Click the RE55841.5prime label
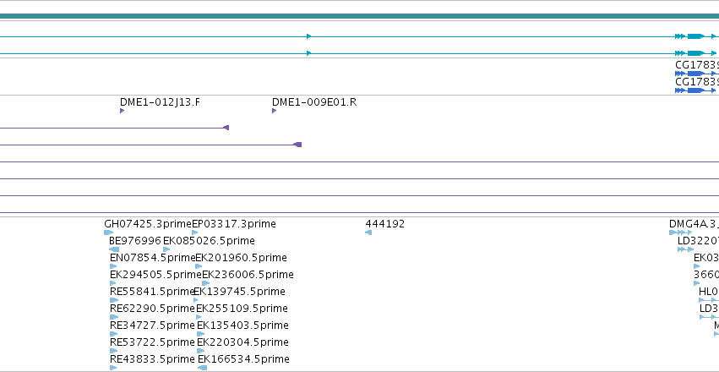The image size is (719, 372). pyautogui.click(x=153, y=292)
